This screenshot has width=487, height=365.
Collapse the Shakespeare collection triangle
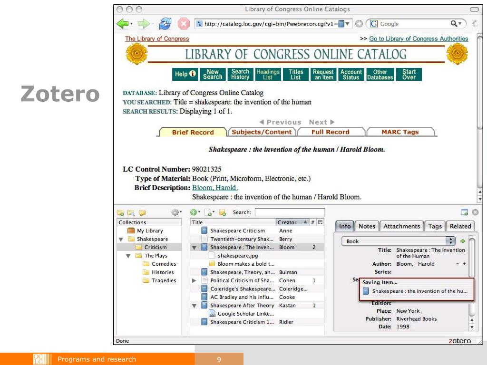coord(121,240)
